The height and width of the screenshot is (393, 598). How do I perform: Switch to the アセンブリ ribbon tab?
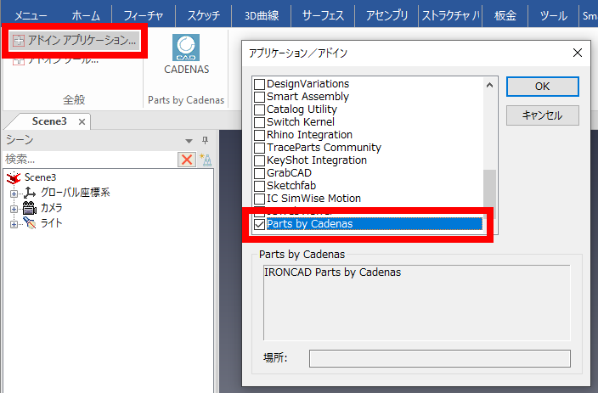(386, 16)
